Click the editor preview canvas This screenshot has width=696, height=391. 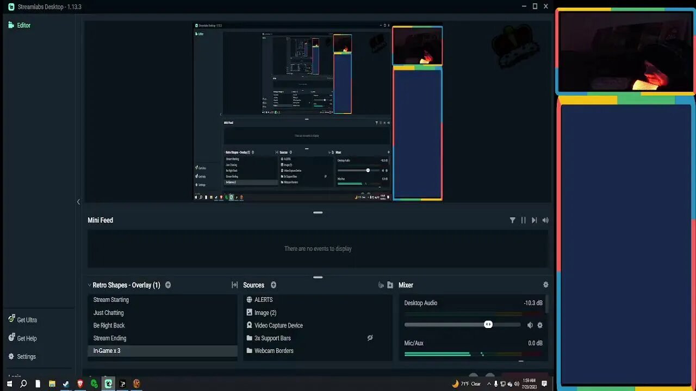(318, 112)
